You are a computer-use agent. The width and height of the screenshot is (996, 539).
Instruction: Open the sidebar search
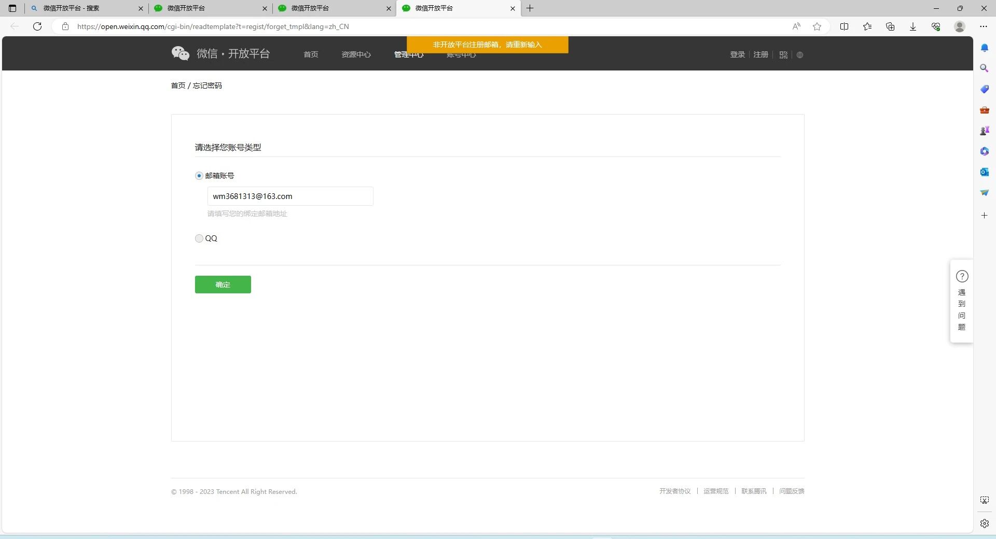tap(984, 68)
